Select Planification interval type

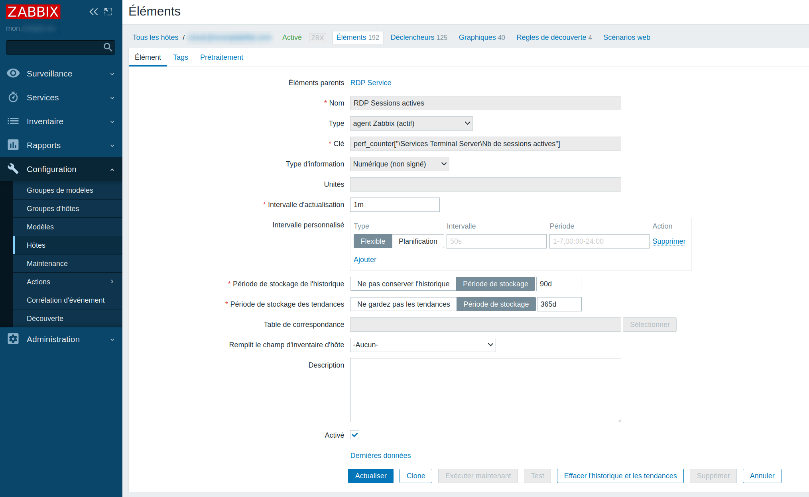pos(417,241)
